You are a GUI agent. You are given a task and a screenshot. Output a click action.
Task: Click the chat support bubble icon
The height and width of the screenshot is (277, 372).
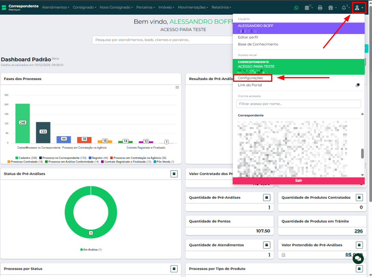(358, 259)
